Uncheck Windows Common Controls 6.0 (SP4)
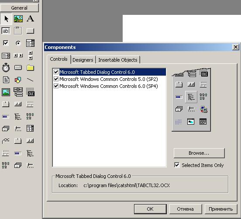The image size is (241, 219). point(56,86)
